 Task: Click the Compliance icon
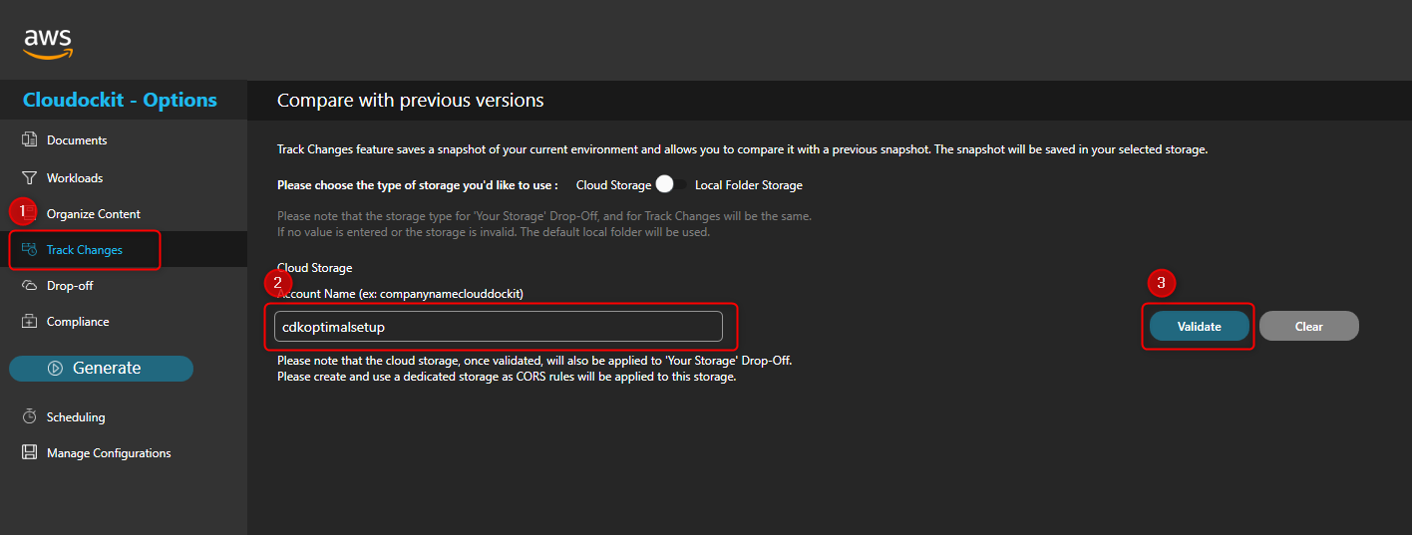tap(30, 321)
